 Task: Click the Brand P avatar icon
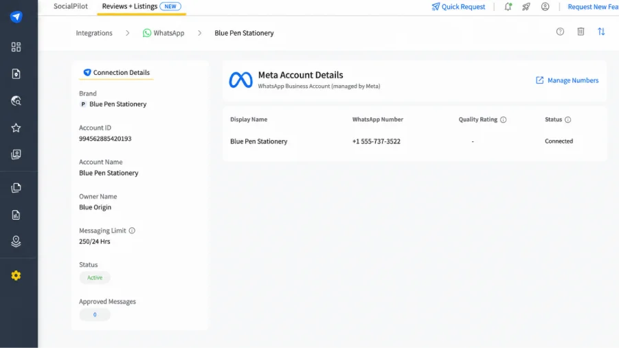click(x=83, y=104)
